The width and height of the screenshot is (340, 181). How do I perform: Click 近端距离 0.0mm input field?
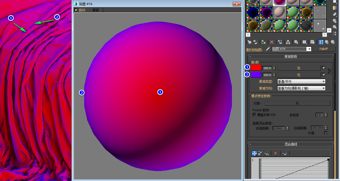(279, 128)
